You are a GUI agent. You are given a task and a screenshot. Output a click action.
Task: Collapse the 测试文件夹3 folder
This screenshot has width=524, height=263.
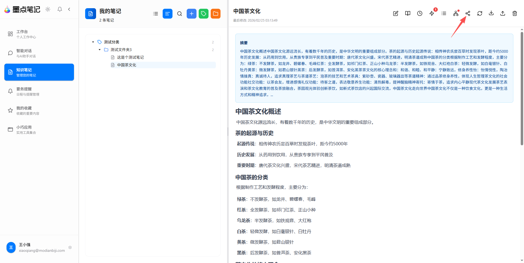click(x=99, y=49)
